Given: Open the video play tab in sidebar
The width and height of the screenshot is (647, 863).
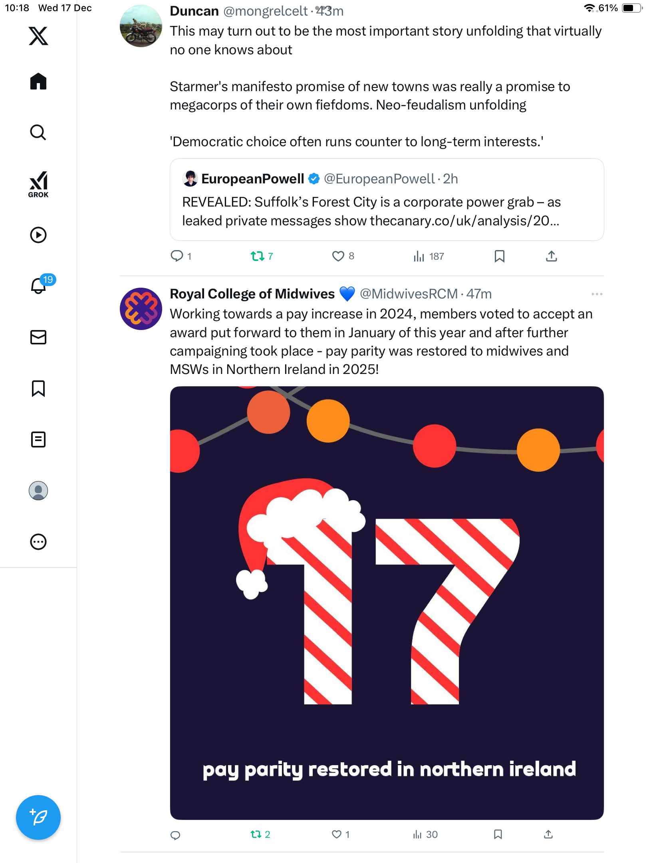Looking at the screenshot, I should point(38,235).
